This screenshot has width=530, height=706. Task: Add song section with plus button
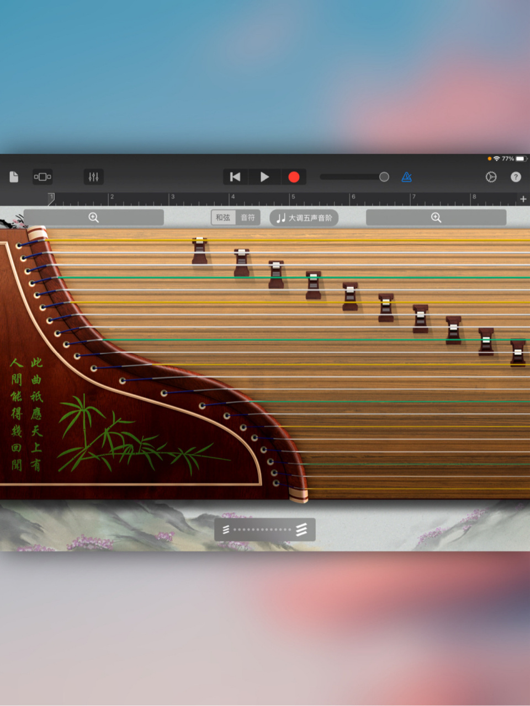(523, 199)
